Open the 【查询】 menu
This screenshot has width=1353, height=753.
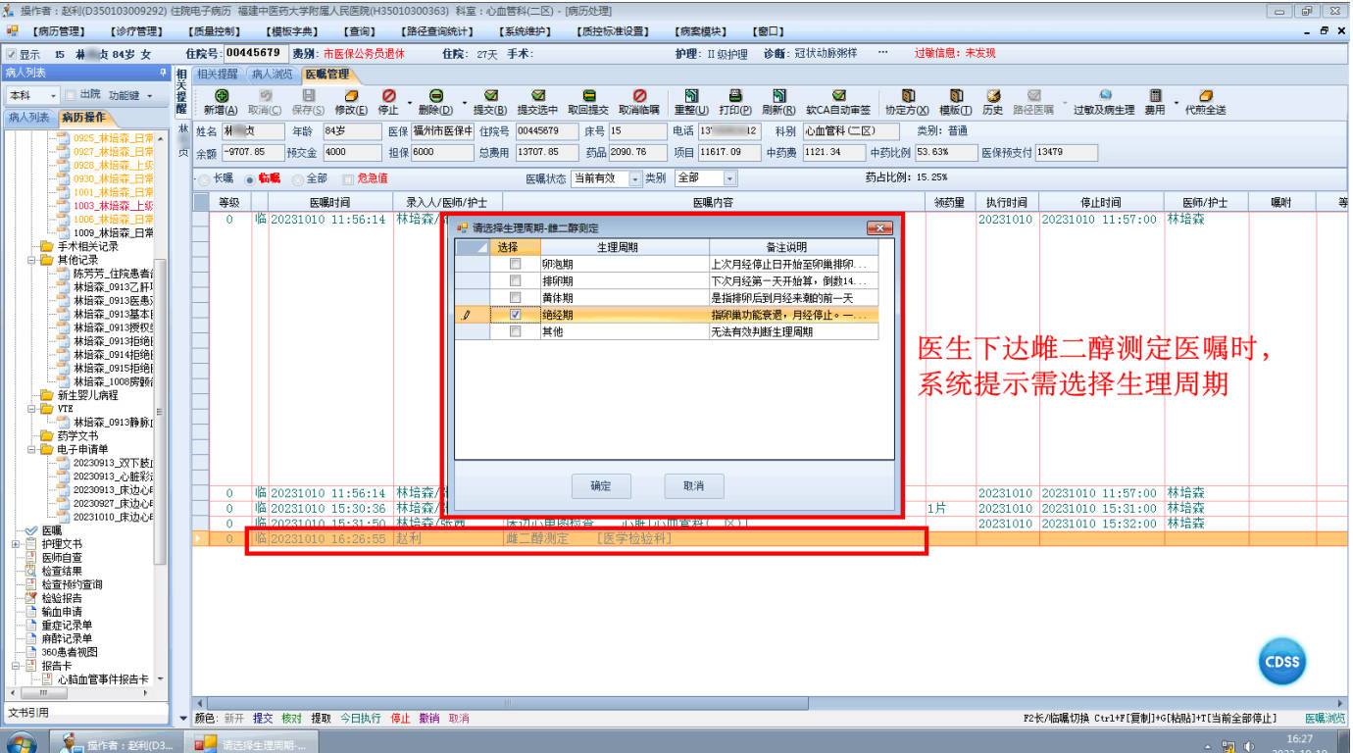click(x=359, y=31)
